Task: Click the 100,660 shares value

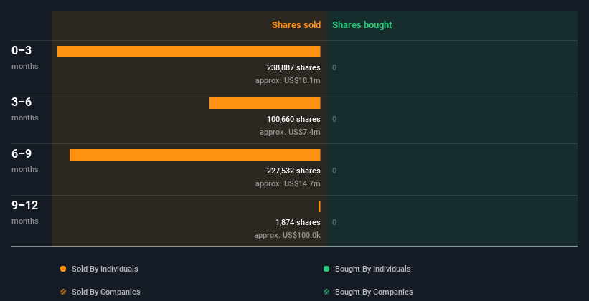Action: click(x=293, y=119)
